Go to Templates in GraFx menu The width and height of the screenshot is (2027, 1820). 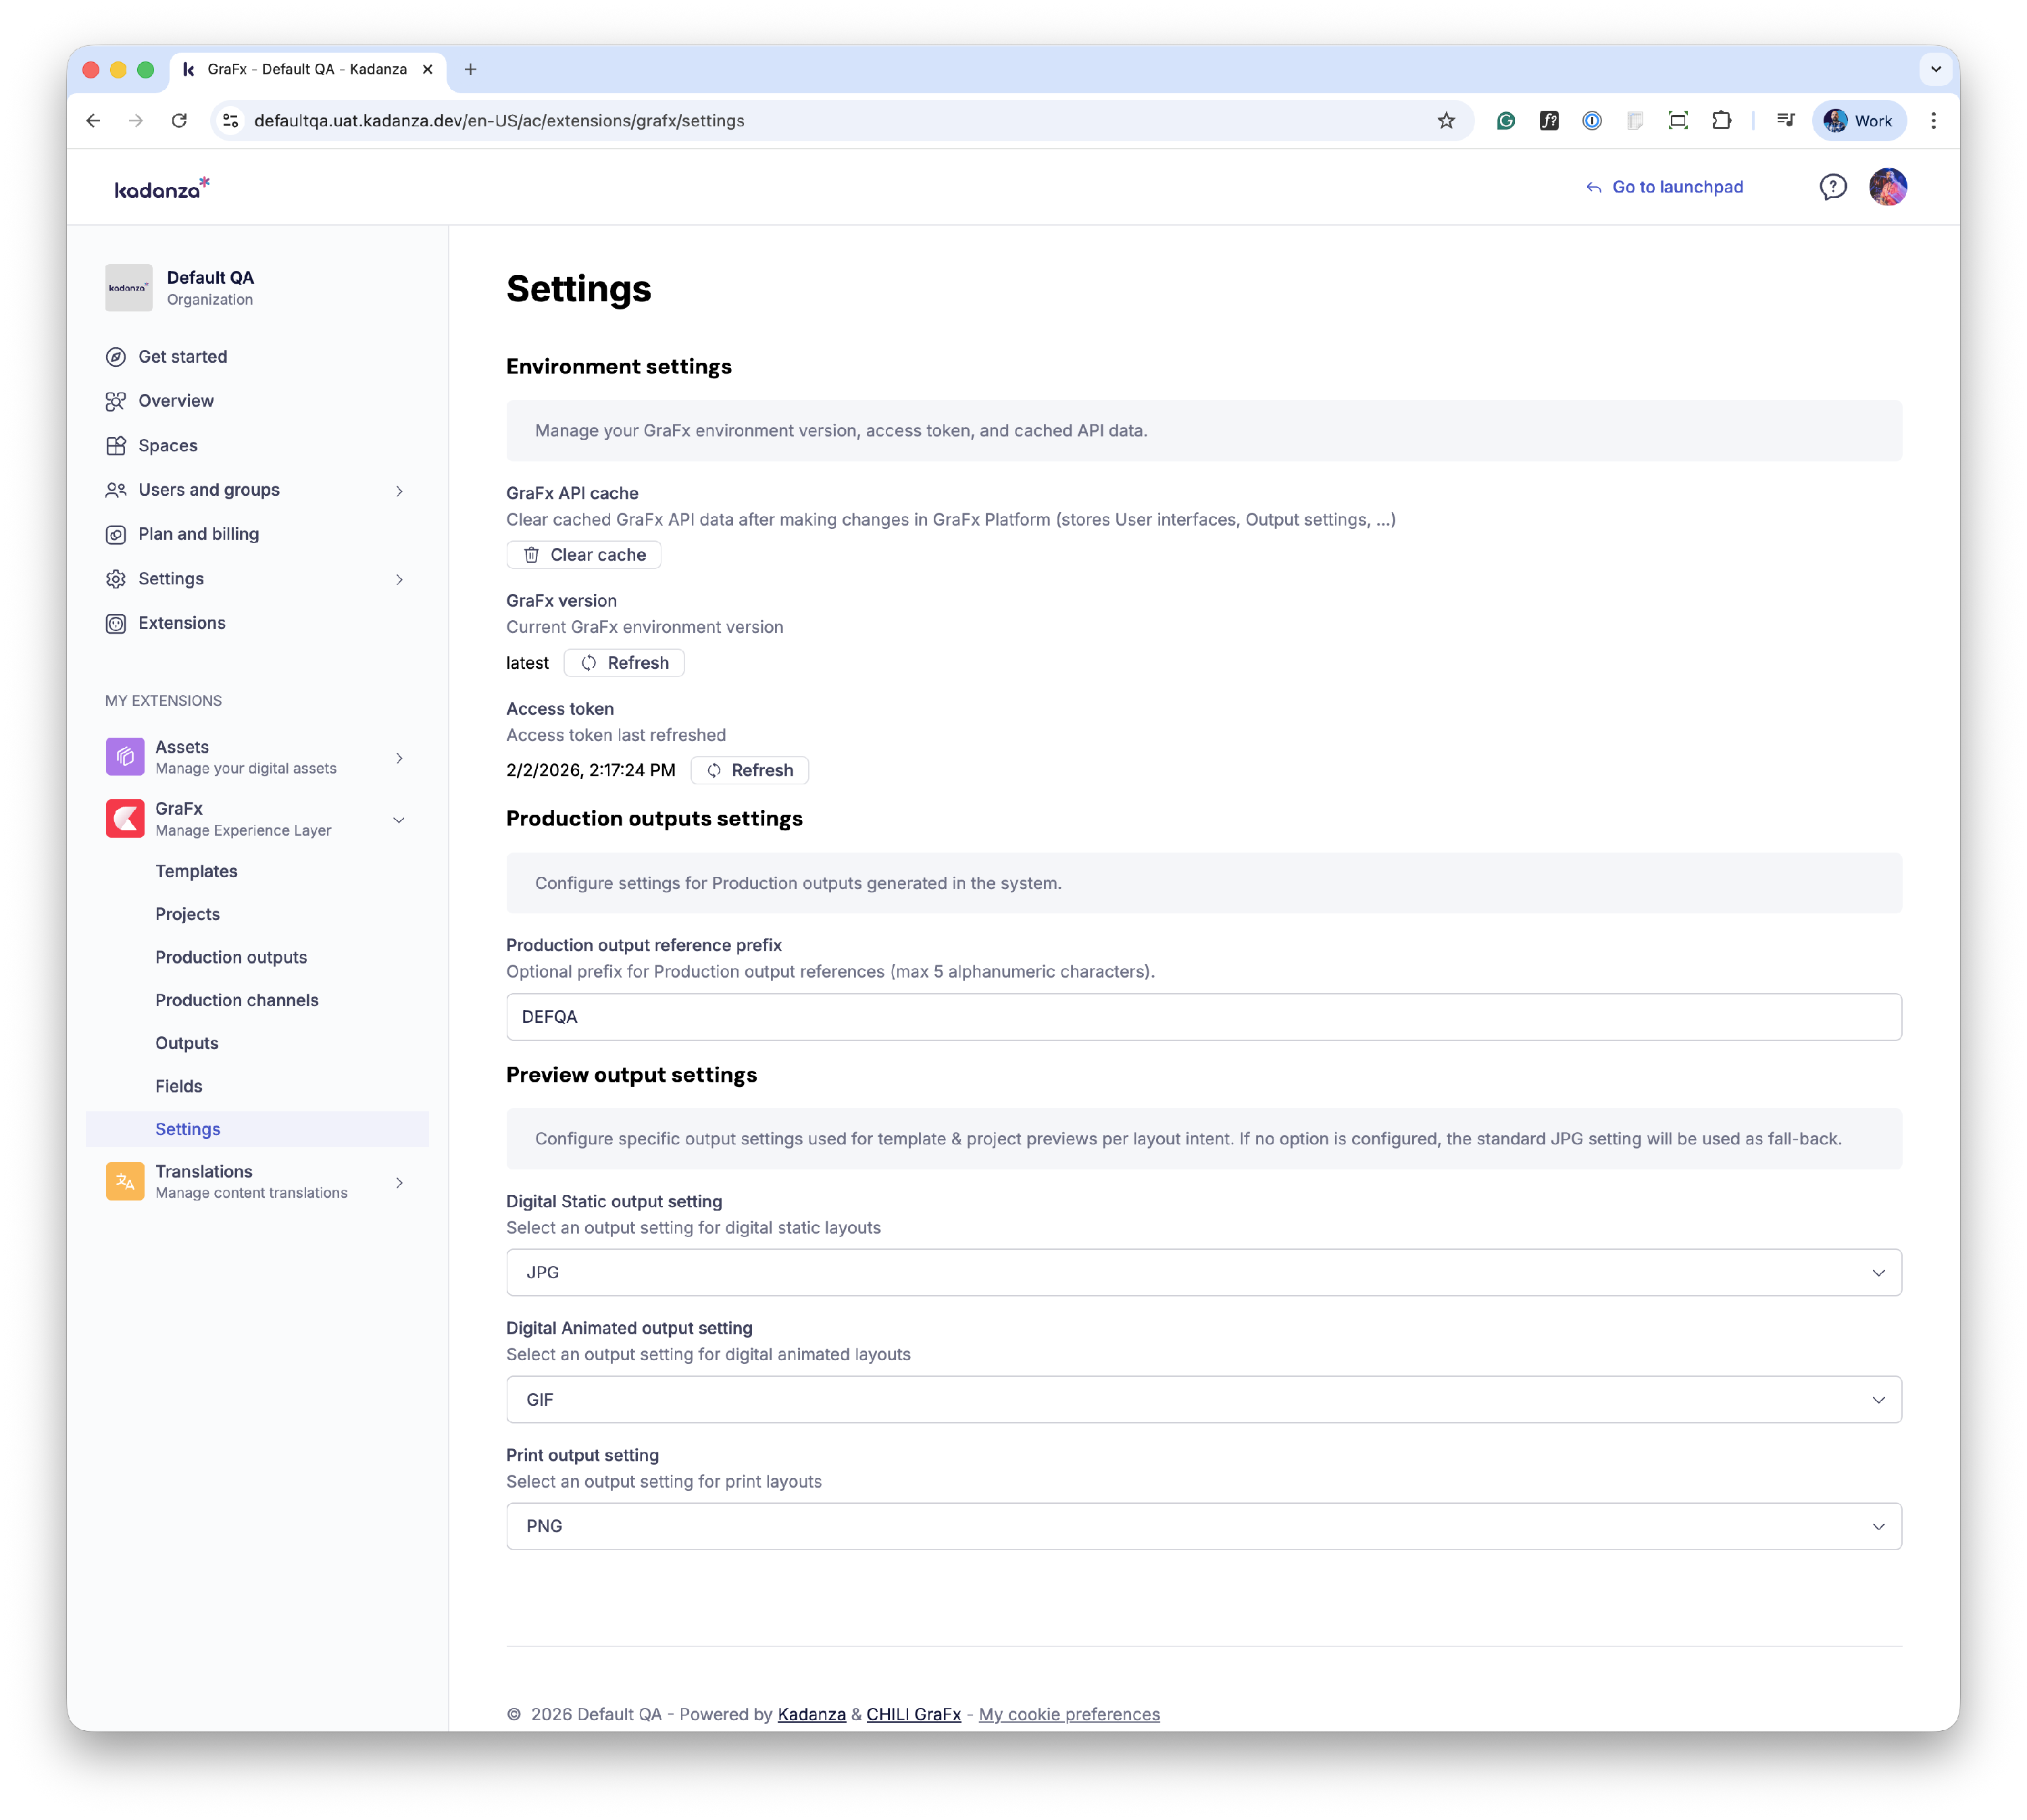point(196,871)
